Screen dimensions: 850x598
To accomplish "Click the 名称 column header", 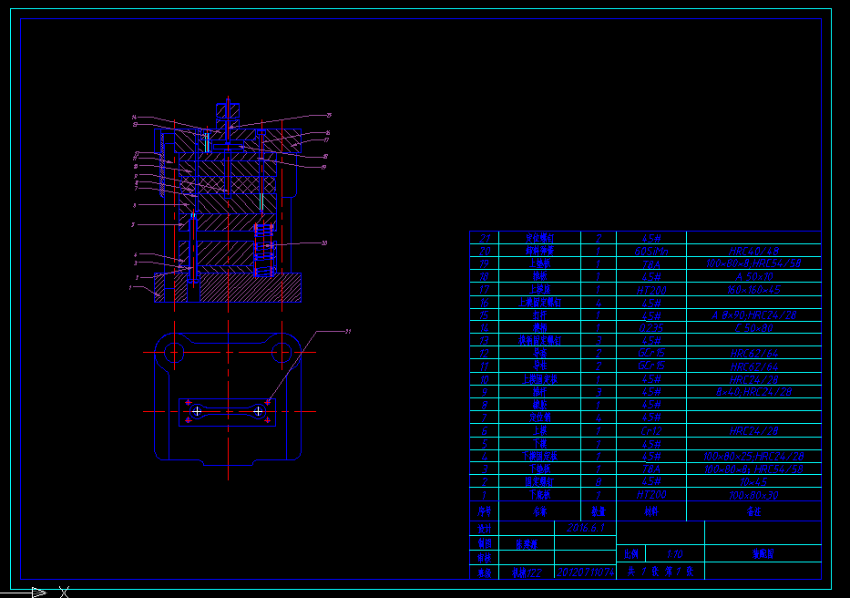I will [539, 511].
